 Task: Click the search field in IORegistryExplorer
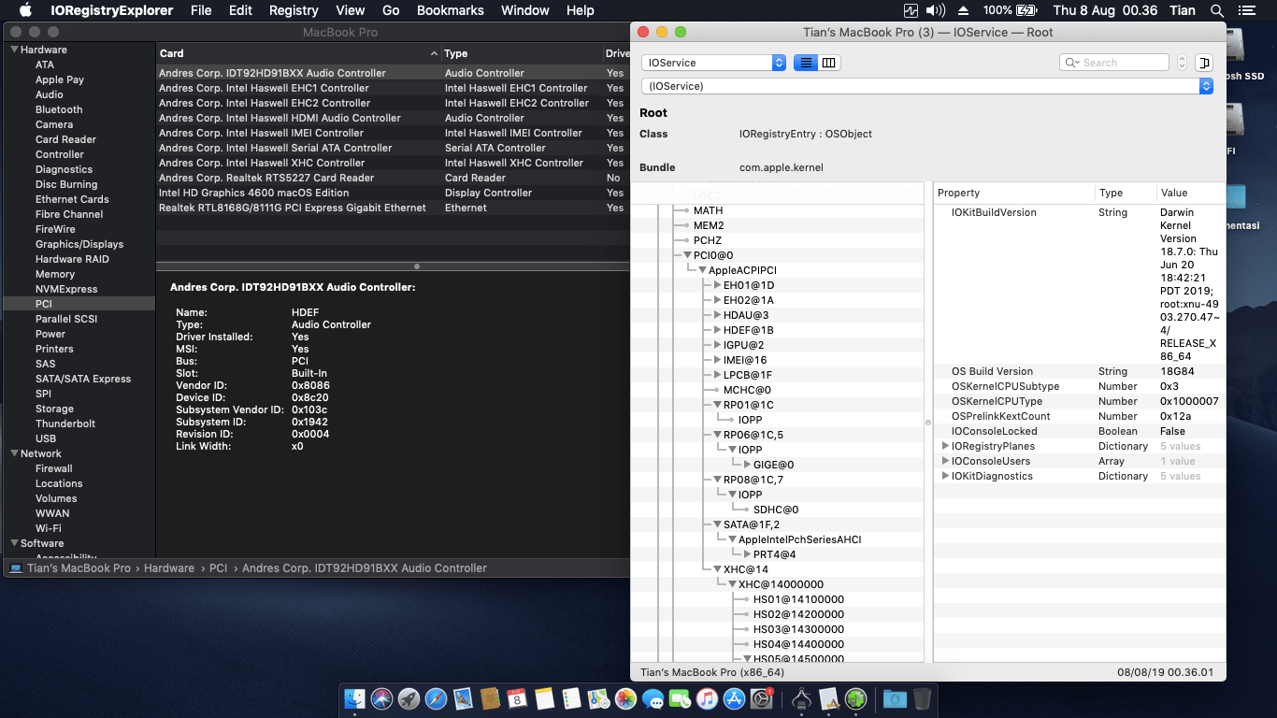[1122, 63]
